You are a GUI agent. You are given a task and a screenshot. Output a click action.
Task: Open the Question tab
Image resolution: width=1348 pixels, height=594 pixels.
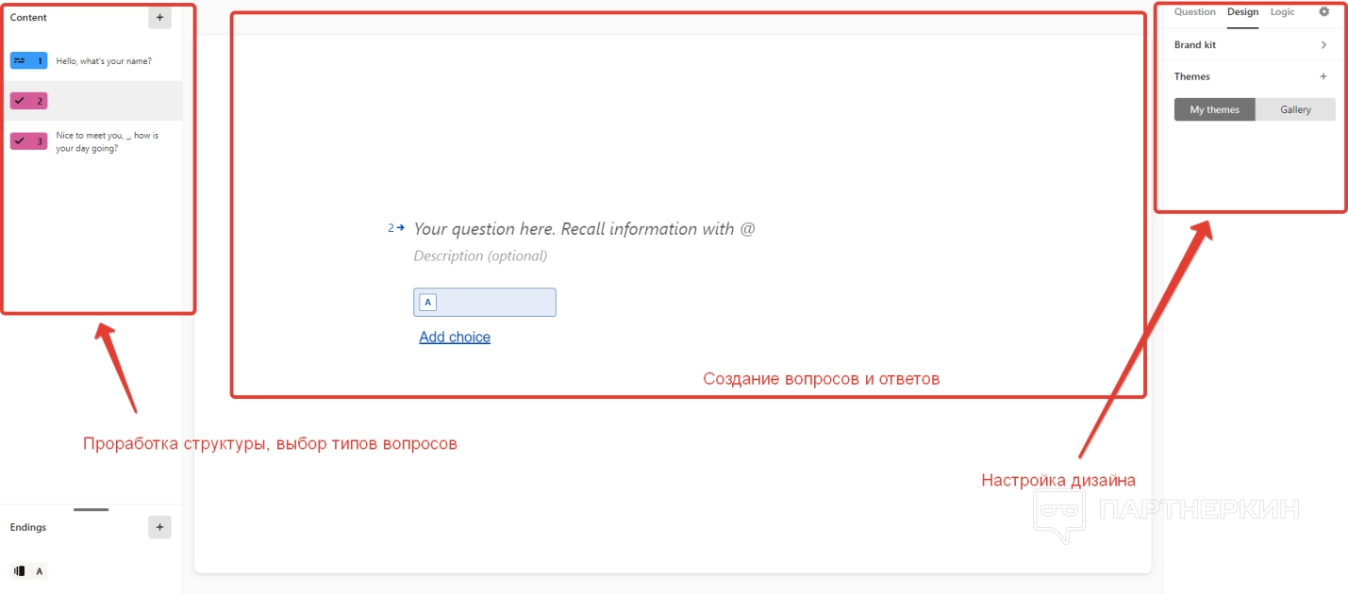coord(1194,12)
